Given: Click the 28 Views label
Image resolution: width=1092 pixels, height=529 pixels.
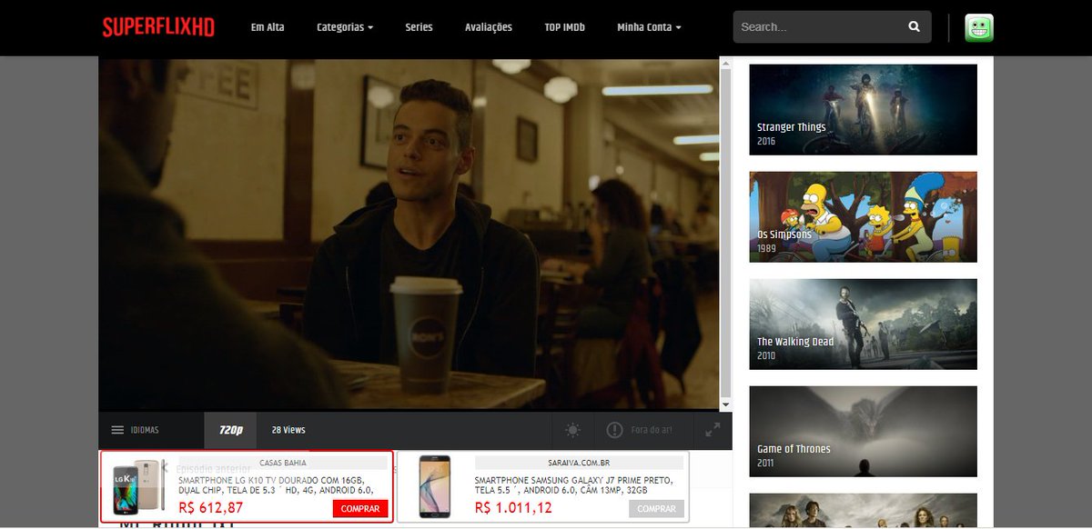Looking at the screenshot, I should tap(288, 430).
